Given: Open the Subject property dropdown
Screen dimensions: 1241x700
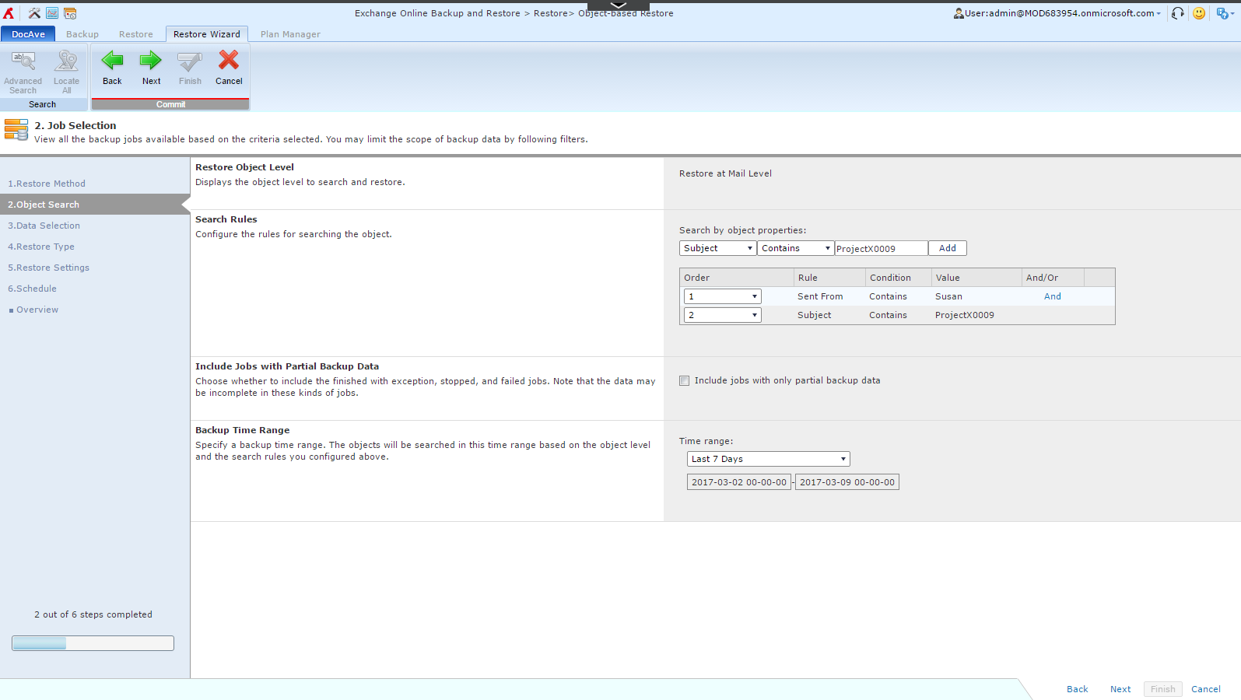Looking at the screenshot, I should click(x=717, y=248).
